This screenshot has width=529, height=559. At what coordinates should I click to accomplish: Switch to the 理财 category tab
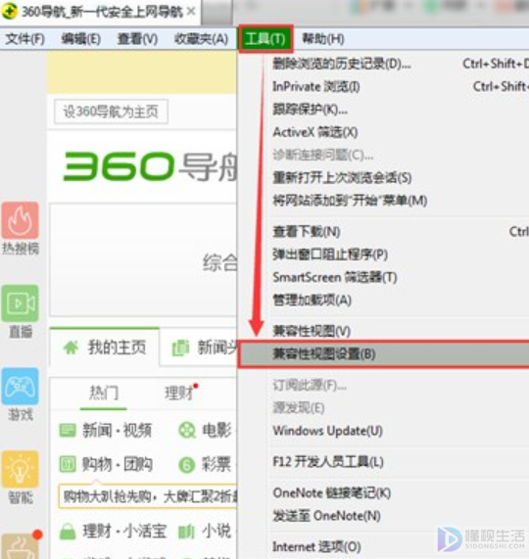coord(179,393)
